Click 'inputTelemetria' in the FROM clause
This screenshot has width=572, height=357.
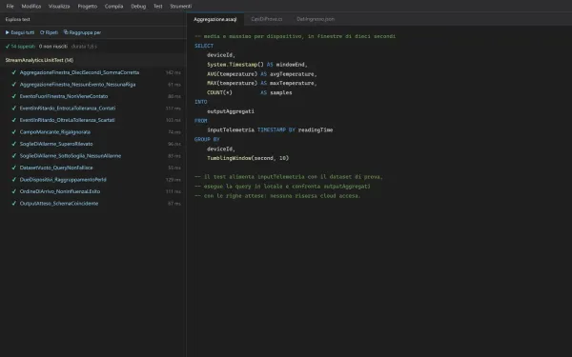231,130
